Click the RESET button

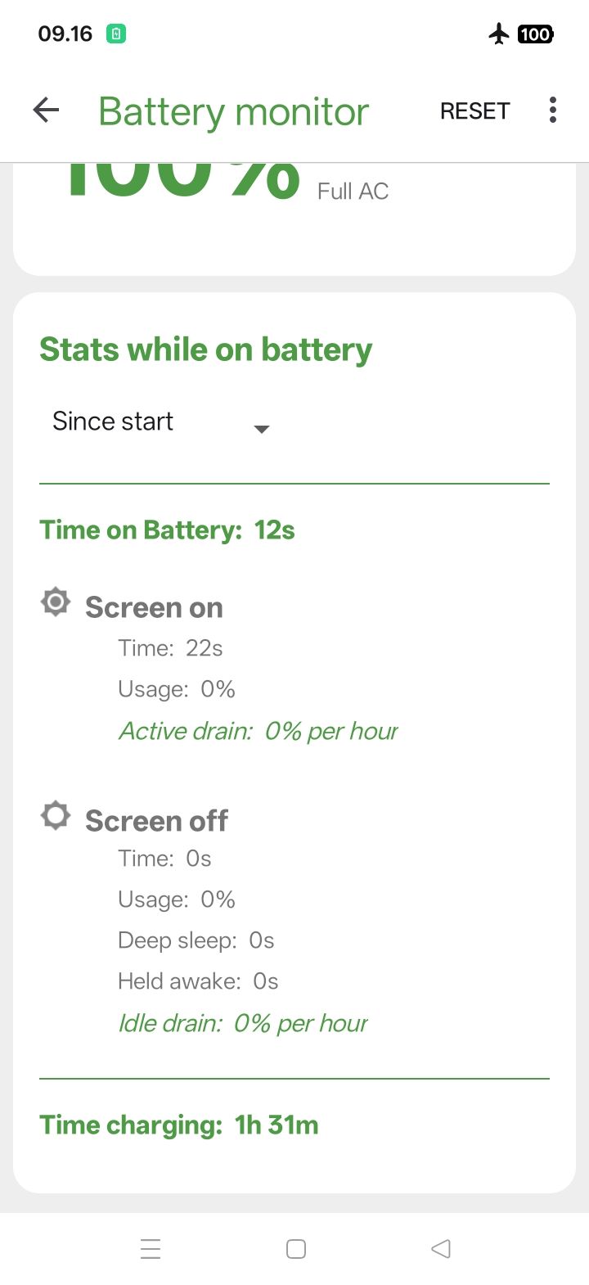(x=475, y=111)
